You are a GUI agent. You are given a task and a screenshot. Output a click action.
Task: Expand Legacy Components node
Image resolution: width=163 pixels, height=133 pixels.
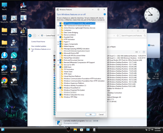58,44
